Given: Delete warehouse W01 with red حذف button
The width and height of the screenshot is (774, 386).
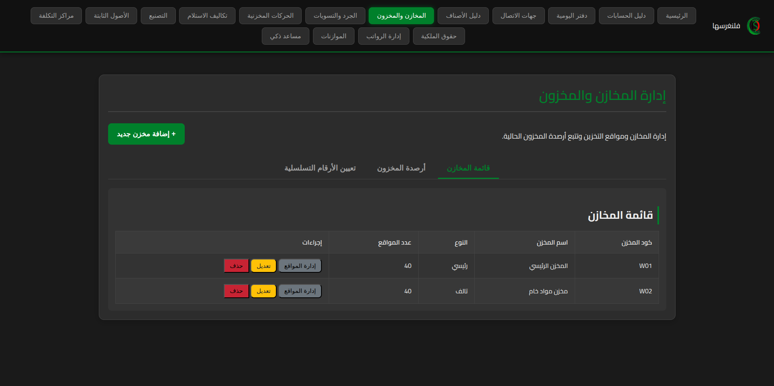Looking at the screenshot, I should pos(236,266).
